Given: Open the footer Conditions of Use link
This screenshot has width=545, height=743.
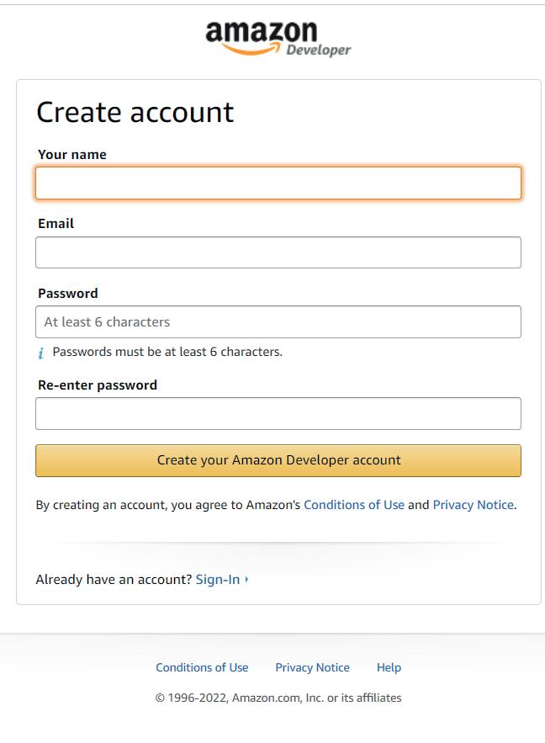Looking at the screenshot, I should [202, 667].
